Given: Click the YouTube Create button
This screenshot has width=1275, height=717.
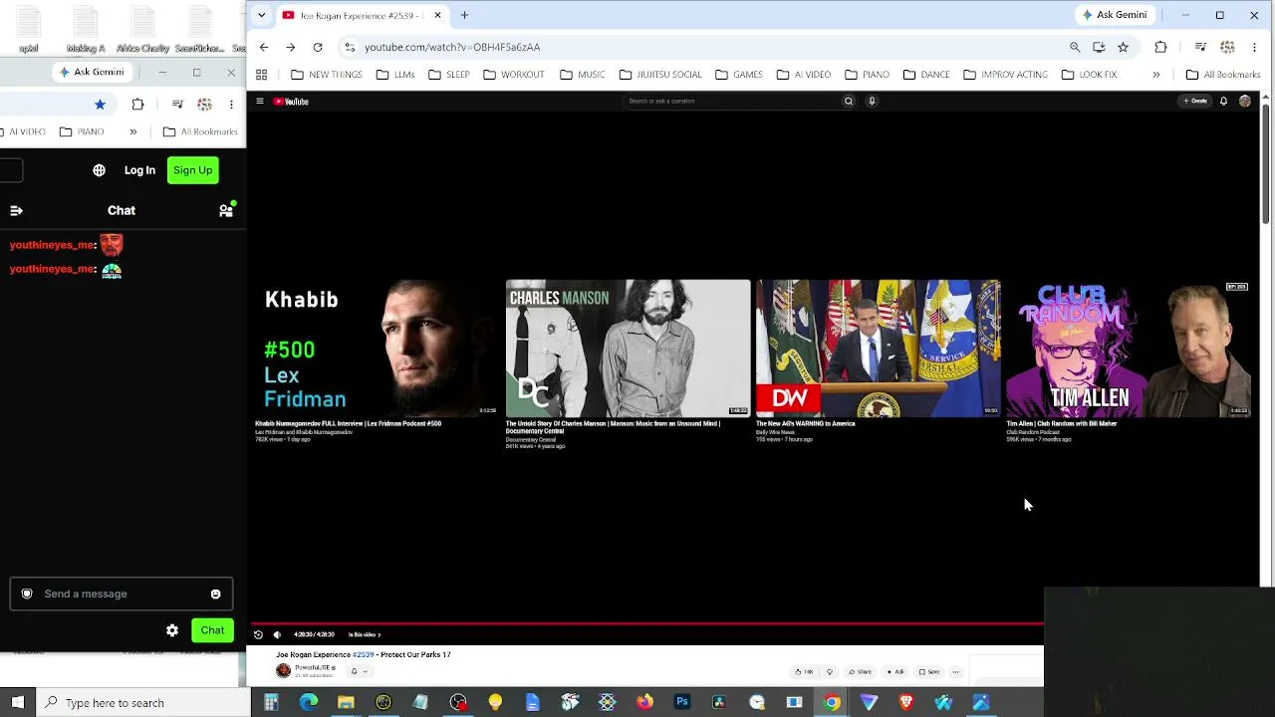Looking at the screenshot, I should pyautogui.click(x=1195, y=101).
